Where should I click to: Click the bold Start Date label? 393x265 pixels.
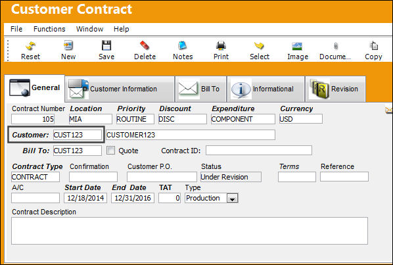83,187
